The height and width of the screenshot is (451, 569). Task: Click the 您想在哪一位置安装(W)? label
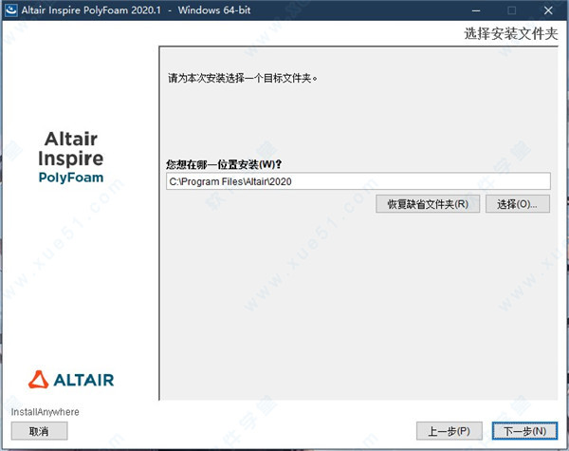pyautogui.click(x=224, y=164)
